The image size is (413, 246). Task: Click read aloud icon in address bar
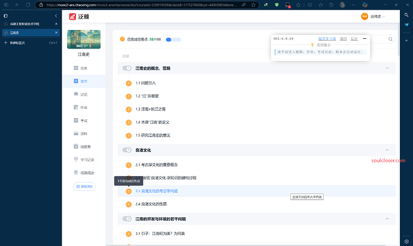(x=244, y=5)
